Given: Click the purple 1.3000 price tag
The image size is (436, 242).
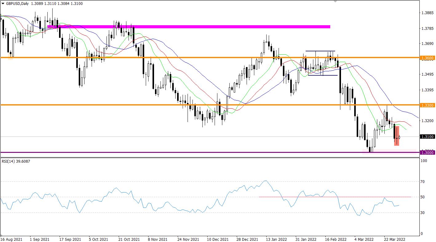Looking at the screenshot, I should 428,153.
